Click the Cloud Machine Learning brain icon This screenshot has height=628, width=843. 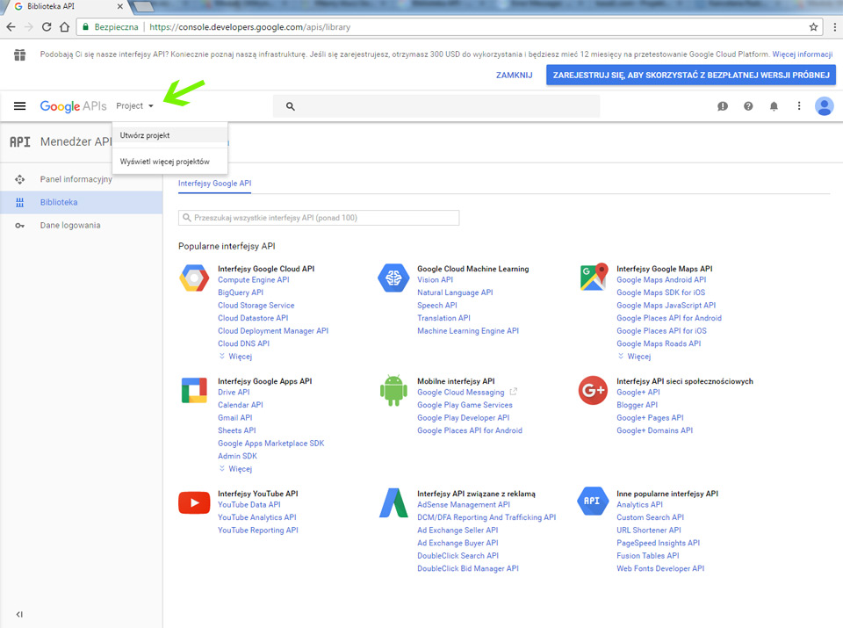tap(393, 278)
